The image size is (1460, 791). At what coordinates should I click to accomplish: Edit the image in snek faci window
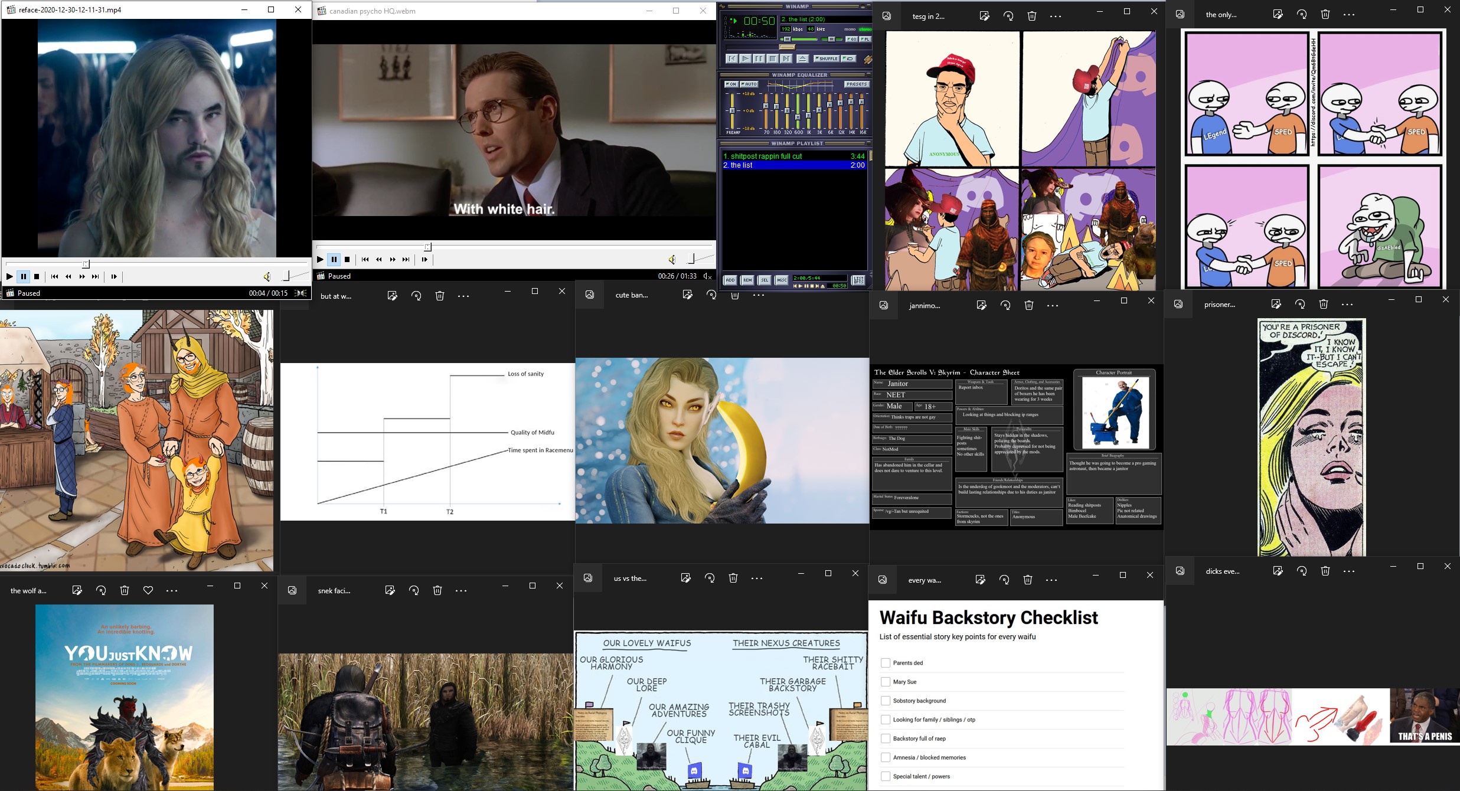coord(390,590)
